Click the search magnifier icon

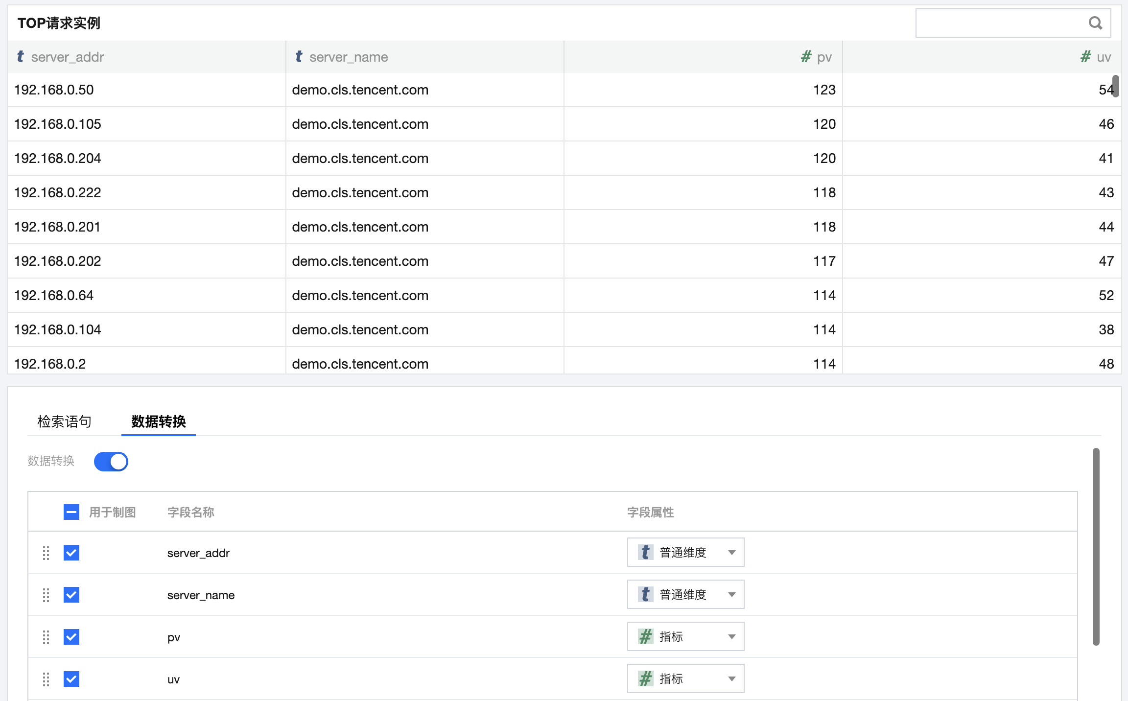1095,23
